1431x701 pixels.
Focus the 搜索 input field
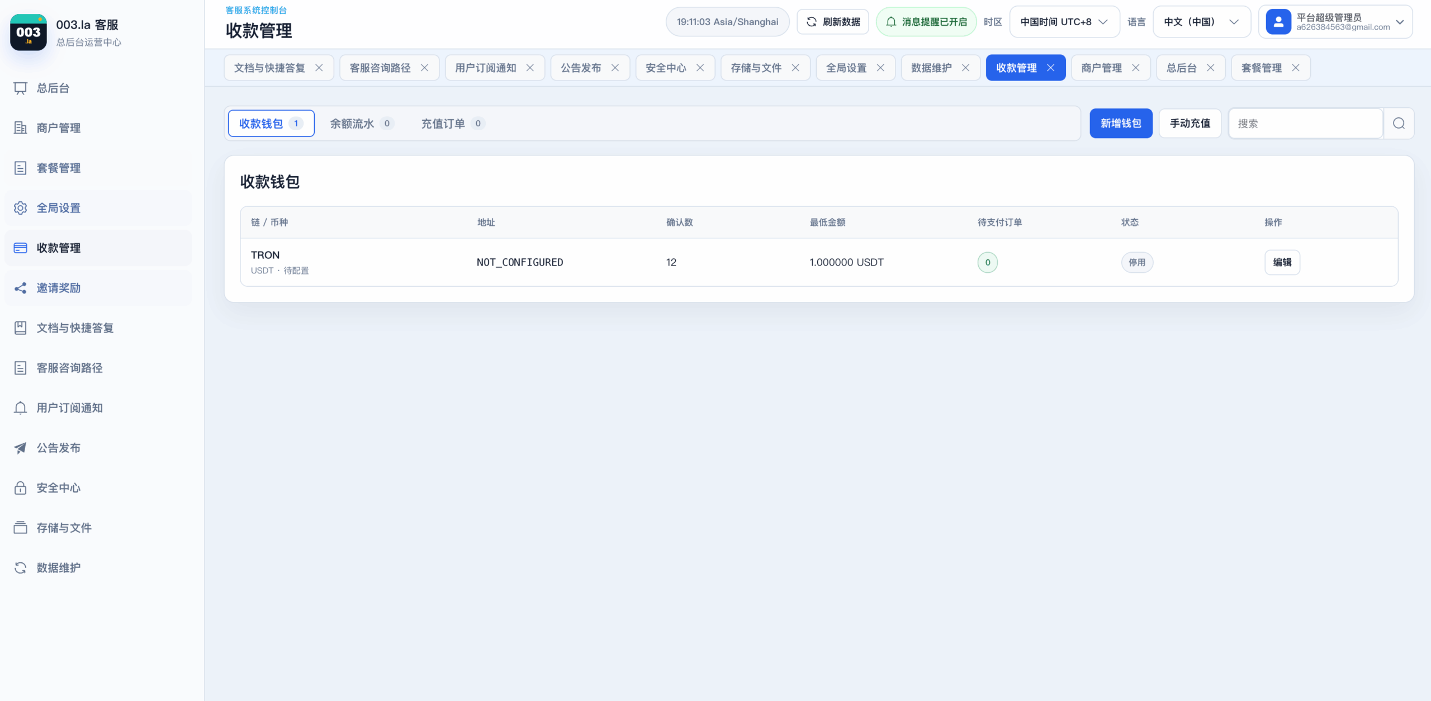pyautogui.click(x=1305, y=124)
